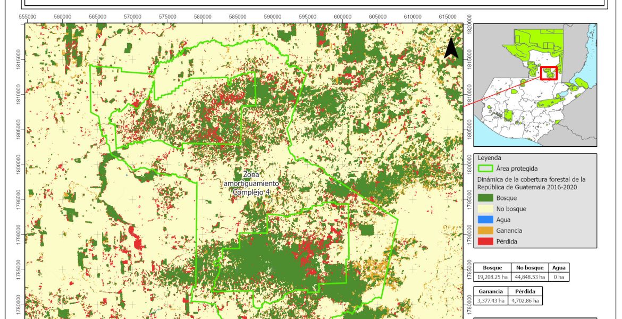622x319 pixels.
Task: Click the No bosque pale yellow swatch
Action: tap(485, 209)
